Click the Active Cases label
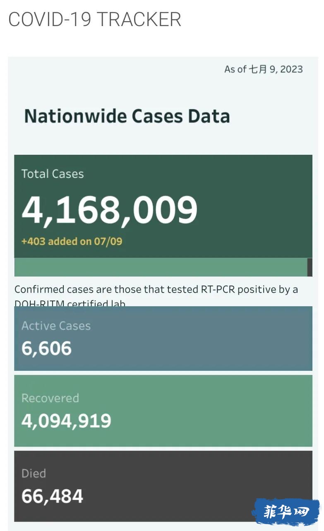324x531 pixels. click(x=56, y=326)
